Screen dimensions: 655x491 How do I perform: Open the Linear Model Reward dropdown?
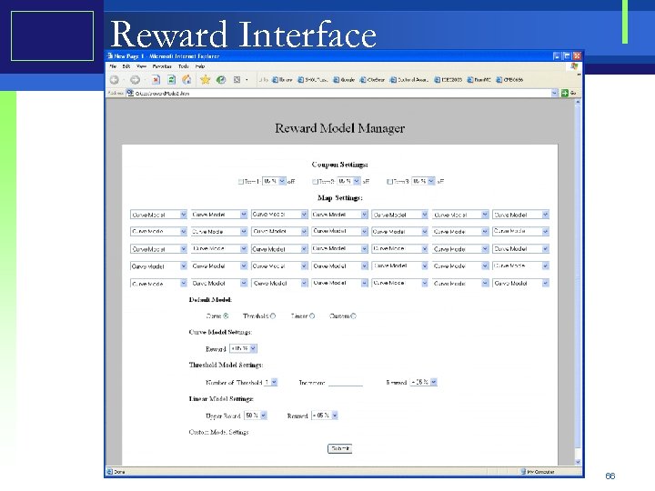(325, 416)
